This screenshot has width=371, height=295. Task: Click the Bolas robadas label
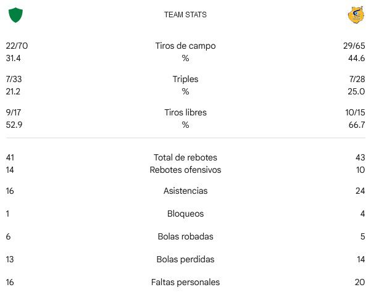point(185,236)
